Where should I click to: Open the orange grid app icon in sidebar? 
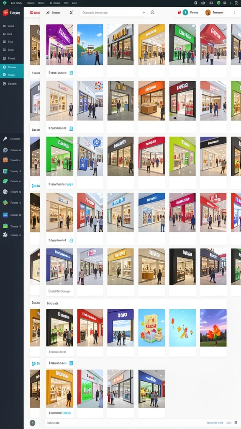[5, 160]
